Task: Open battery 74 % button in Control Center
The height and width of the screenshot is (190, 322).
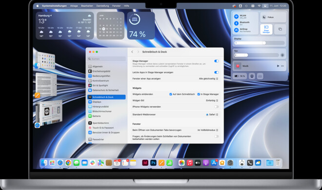Action: click(x=240, y=76)
